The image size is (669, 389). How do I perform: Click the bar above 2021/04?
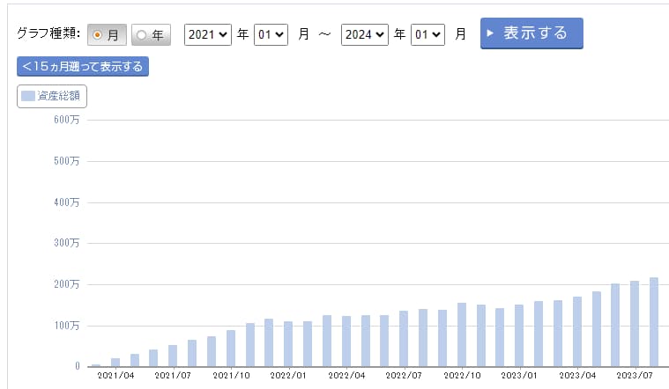point(115,362)
